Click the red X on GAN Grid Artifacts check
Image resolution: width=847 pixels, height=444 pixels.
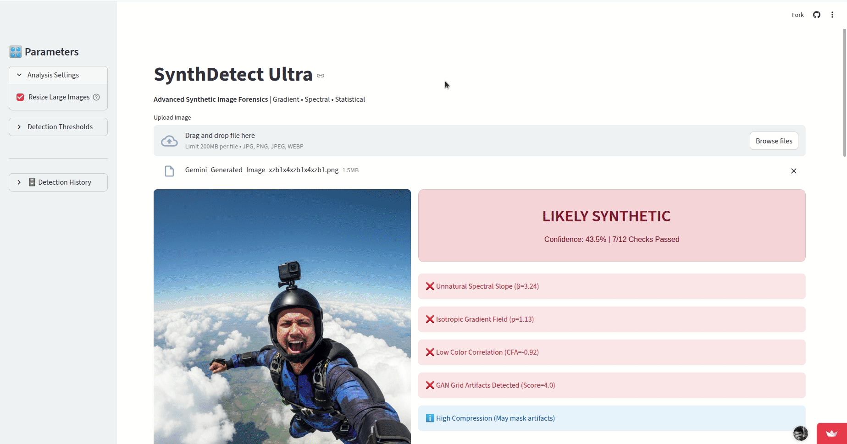tap(429, 385)
